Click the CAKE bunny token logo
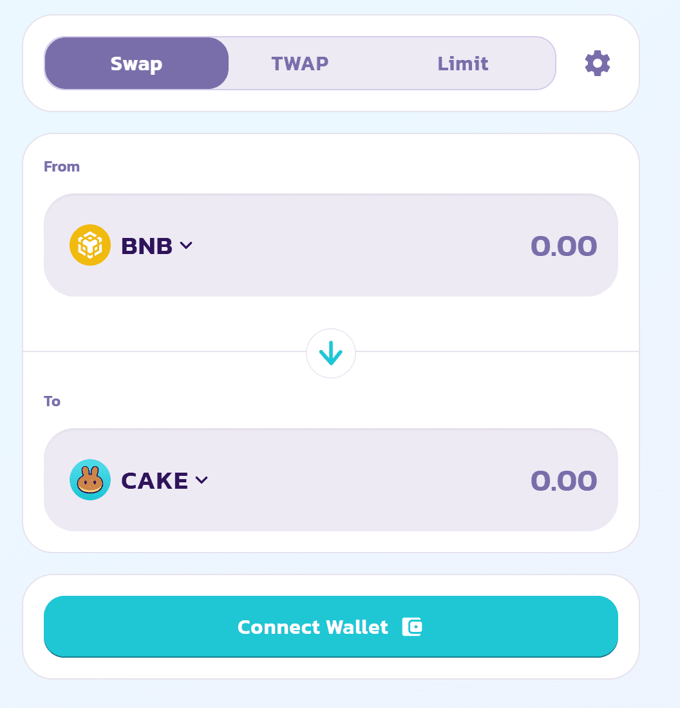680x708 pixels. pos(90,480)
